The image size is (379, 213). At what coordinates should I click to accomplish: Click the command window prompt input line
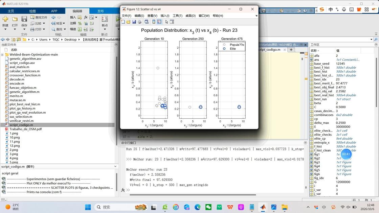click(215, 190)
